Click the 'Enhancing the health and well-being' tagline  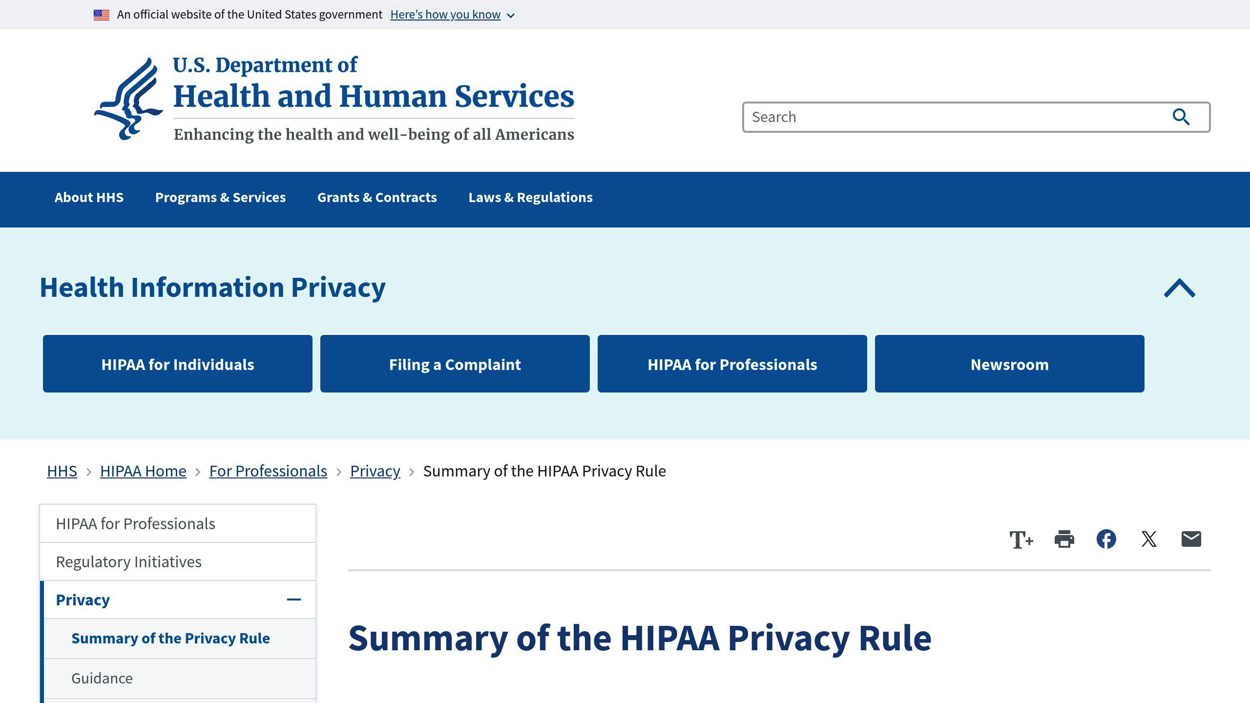(x=374, y=134)
